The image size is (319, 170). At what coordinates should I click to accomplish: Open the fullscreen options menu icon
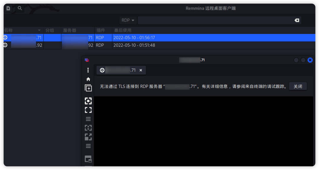(x=88, y=119)
